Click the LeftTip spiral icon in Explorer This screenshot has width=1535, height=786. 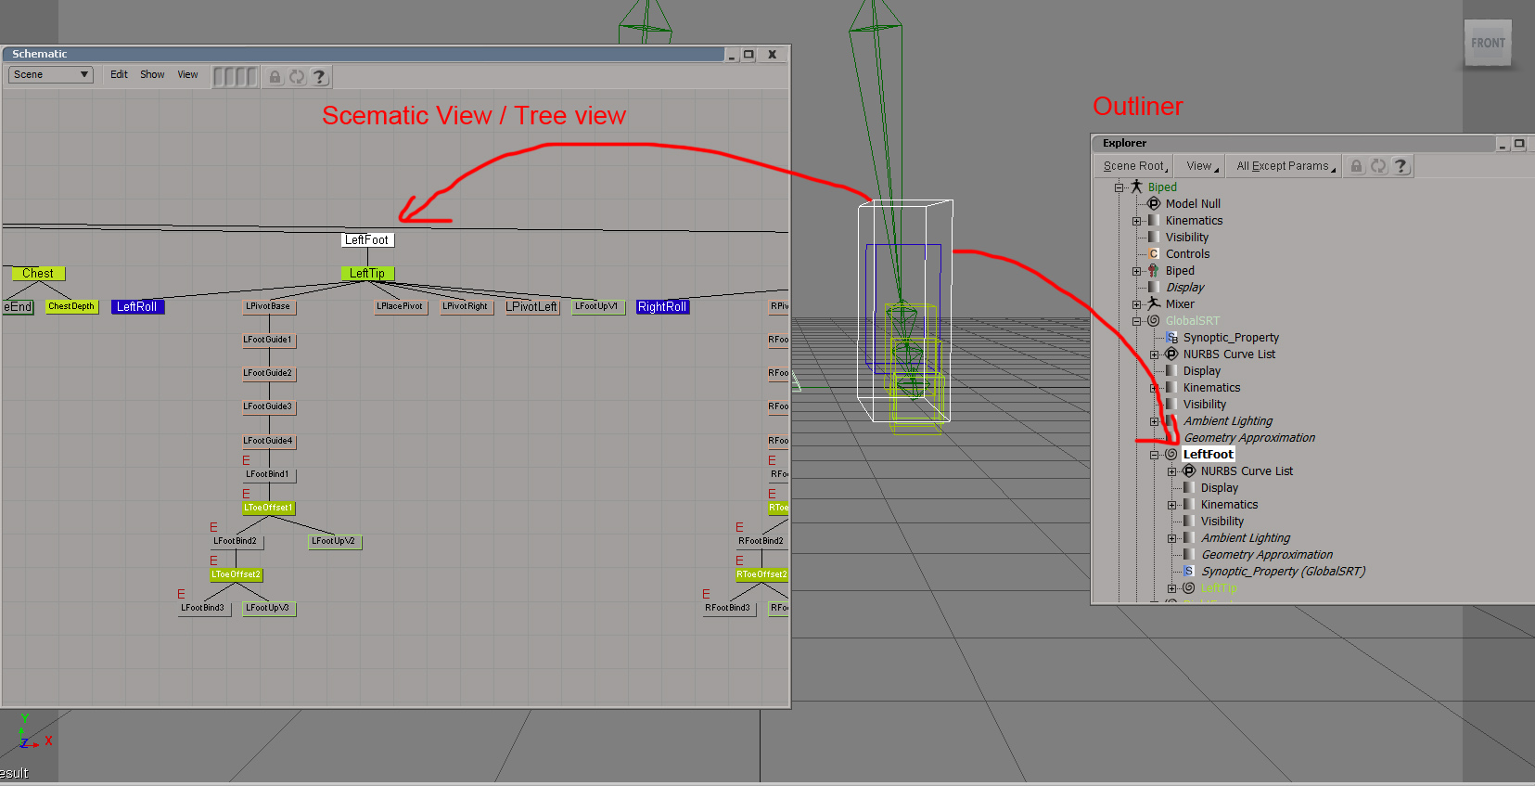click(x=1189, y=588)
